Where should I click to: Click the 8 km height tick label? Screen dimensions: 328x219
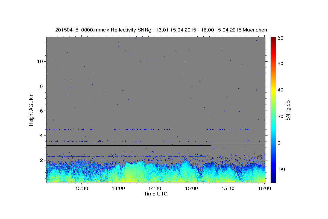click(x=42, y=86)
